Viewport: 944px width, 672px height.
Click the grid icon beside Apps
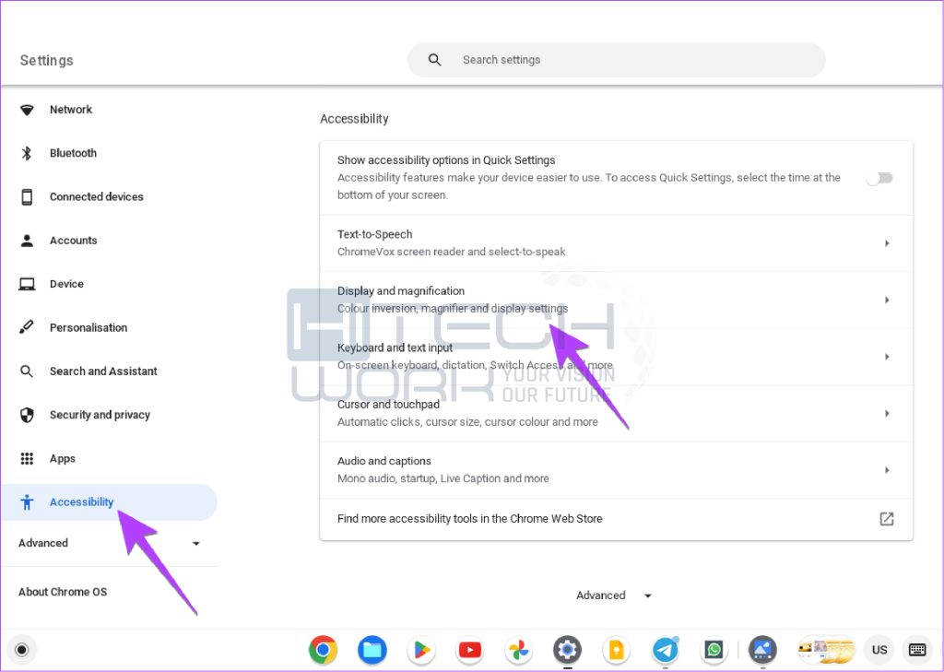coord(27,459)
